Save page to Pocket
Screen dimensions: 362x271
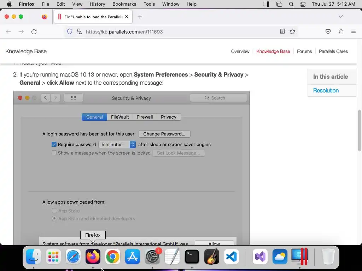click(x=328, y=31)
